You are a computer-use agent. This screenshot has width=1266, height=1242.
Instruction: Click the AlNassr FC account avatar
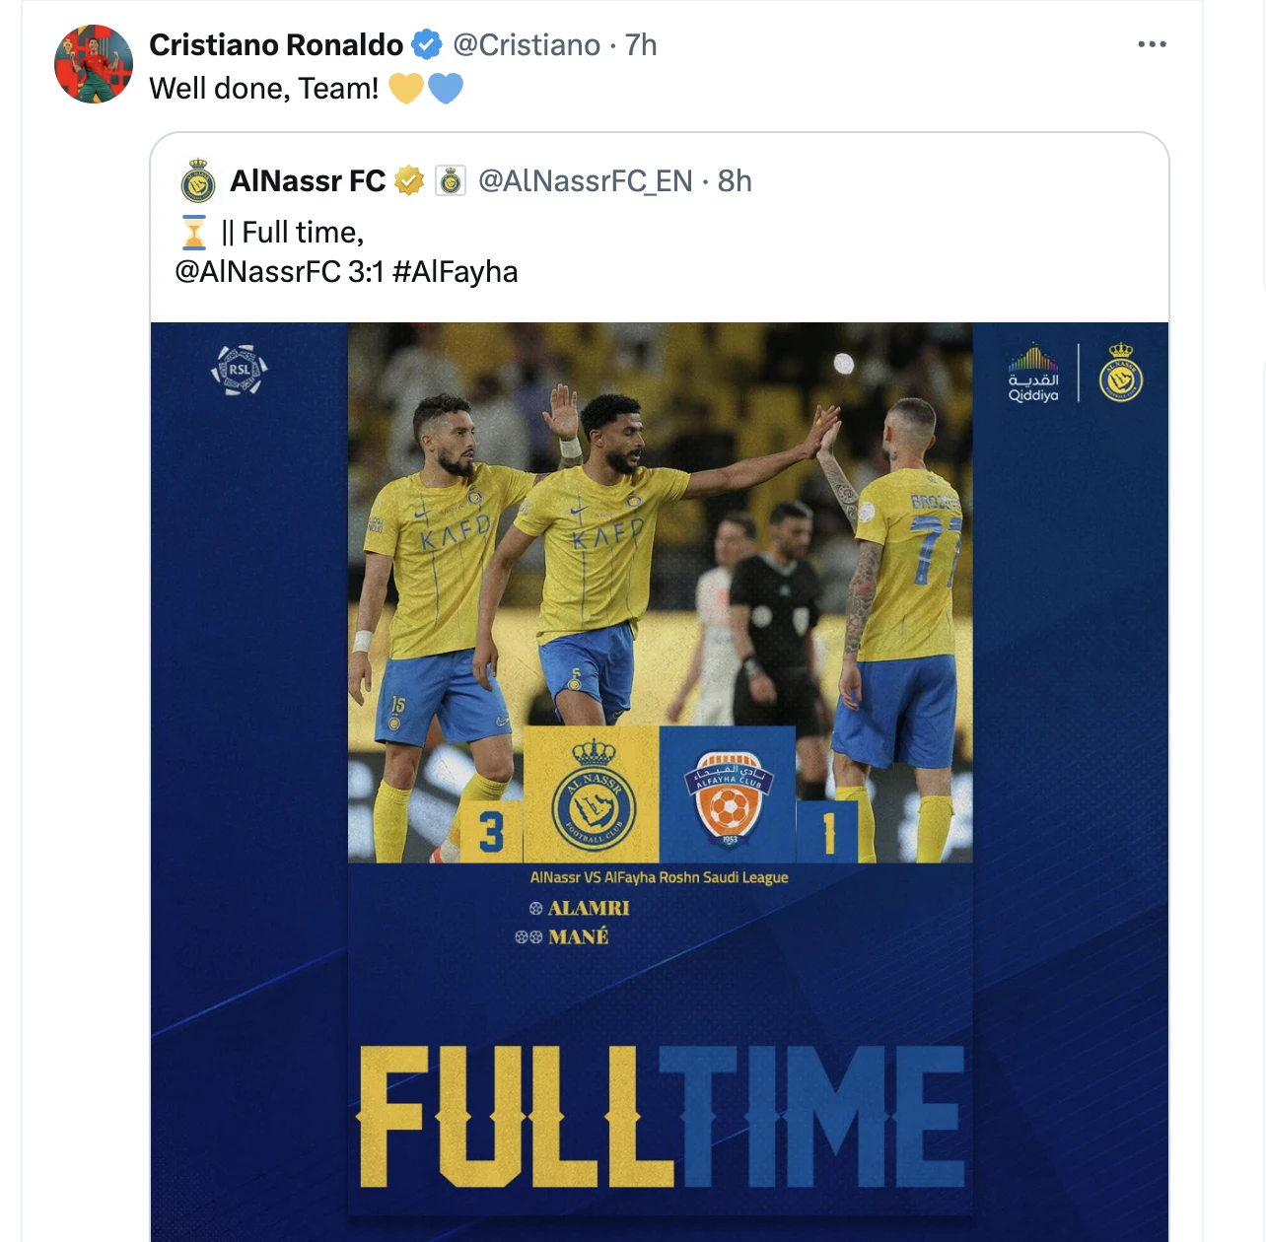pos(198,182)
